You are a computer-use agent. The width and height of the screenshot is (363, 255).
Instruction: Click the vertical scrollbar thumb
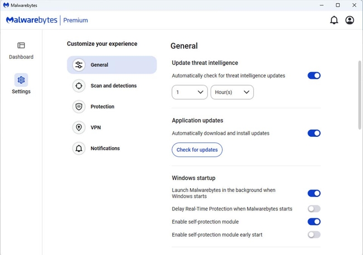point(359,95)
